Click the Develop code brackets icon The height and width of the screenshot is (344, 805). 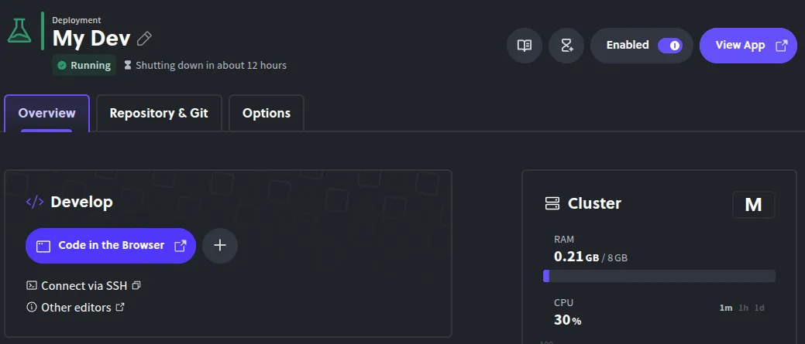(x=35, y=203)
